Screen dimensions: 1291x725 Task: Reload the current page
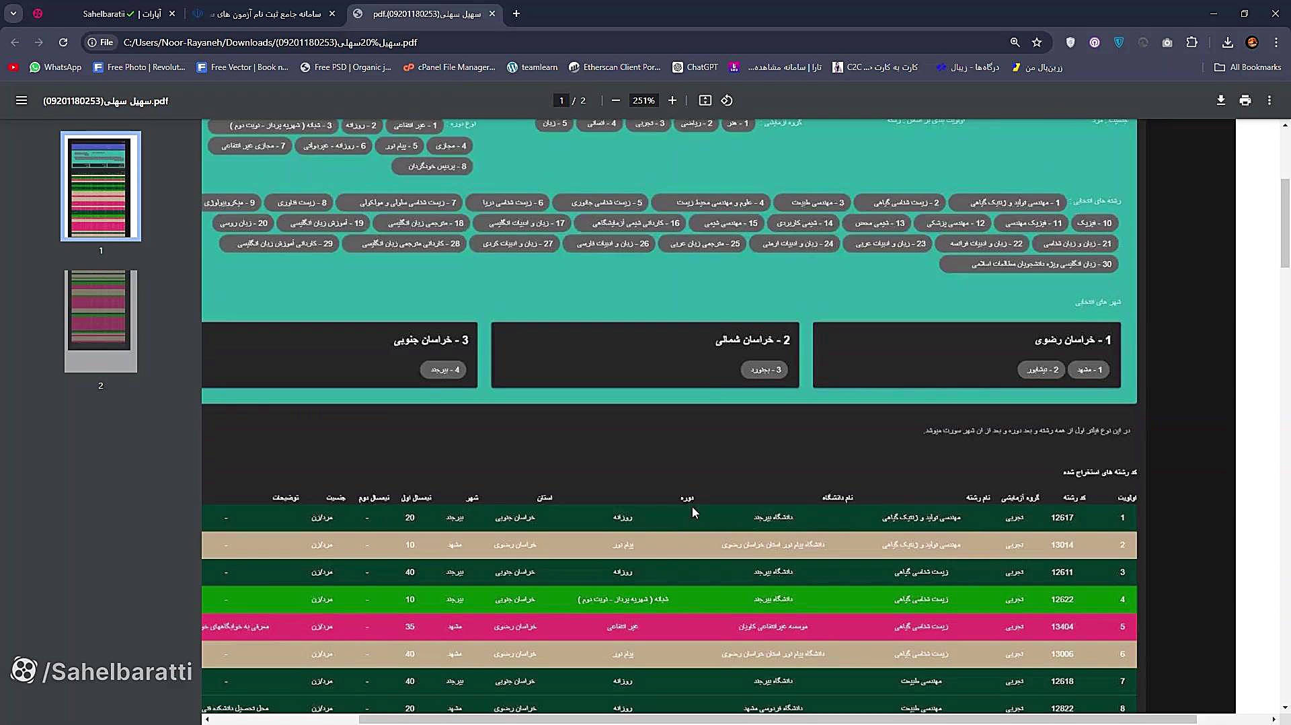point(63,42)
